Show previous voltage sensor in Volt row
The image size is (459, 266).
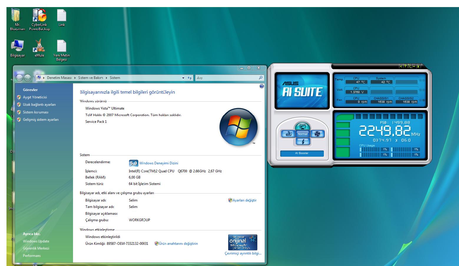pyautogui.click(x=420, y=90)
